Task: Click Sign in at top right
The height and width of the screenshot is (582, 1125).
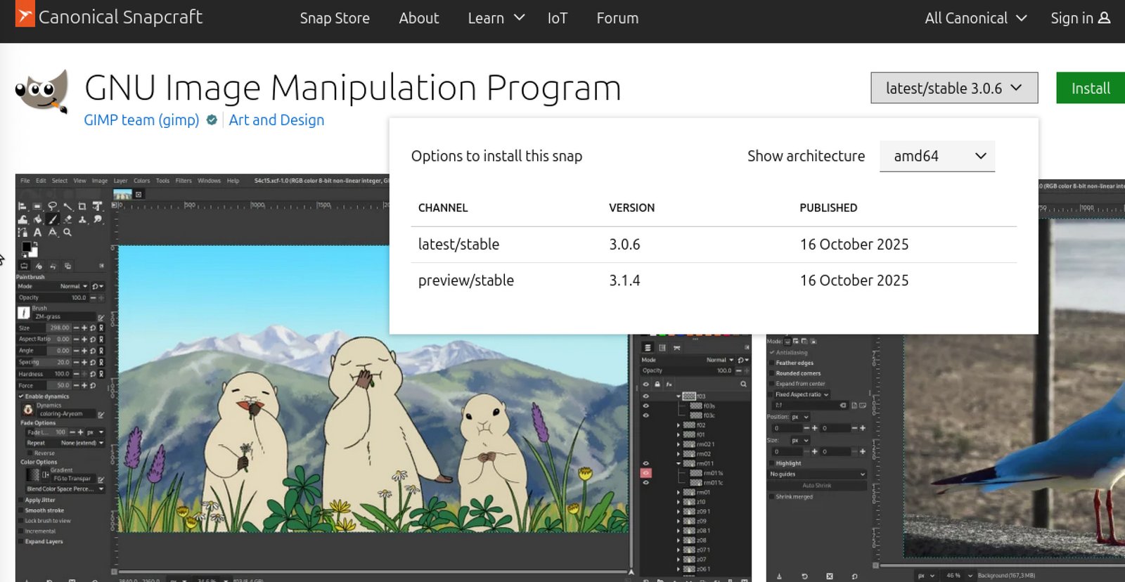Action: [x=1079, y=18]
